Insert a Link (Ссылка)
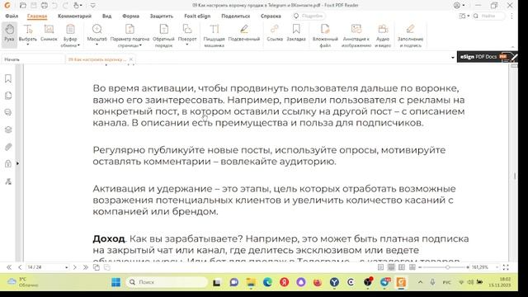This screenshot has height=297, width=528. pyautogui.click(x=275, y=33)
